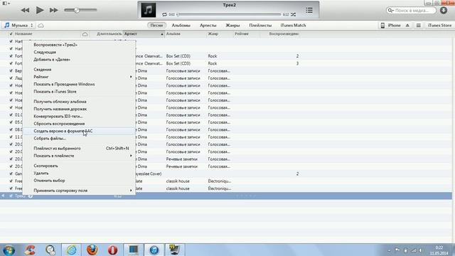Adjust the volume slider

click(x=80, y=10)
